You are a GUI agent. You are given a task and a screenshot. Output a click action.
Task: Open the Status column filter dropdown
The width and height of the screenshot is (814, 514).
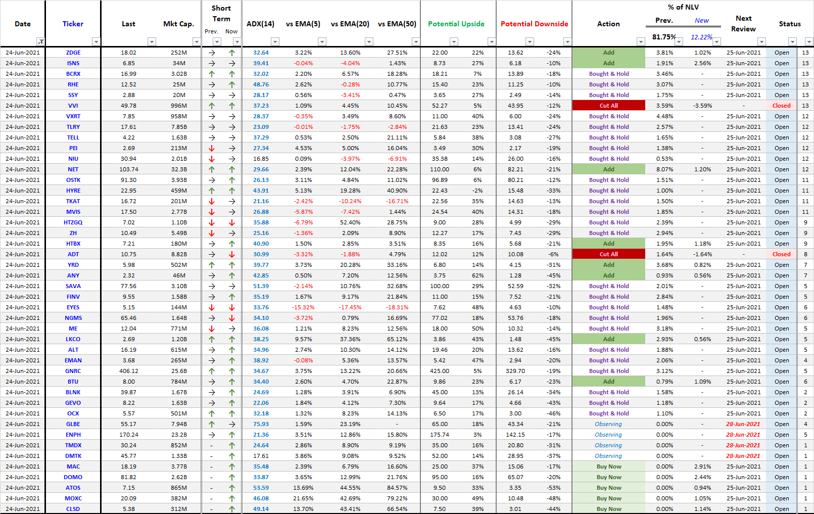pyautogui.click(x=792, y=41)
